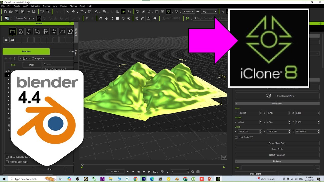This screenshot has height=182, width=324.
Task: Expand the arrow after Project in breadcrumb
Action: coord(43,59)
